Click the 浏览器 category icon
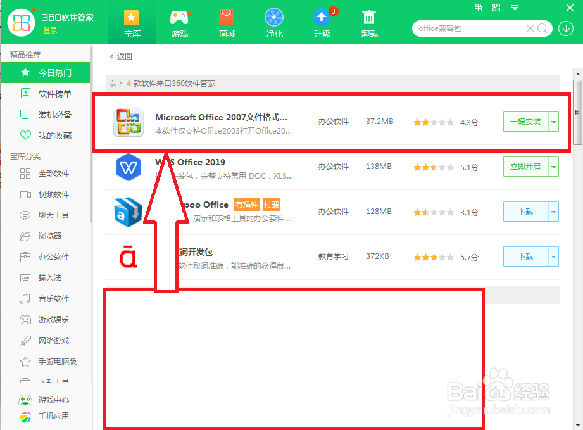Viewport: 583px width, 430px height. coord(25,236)
